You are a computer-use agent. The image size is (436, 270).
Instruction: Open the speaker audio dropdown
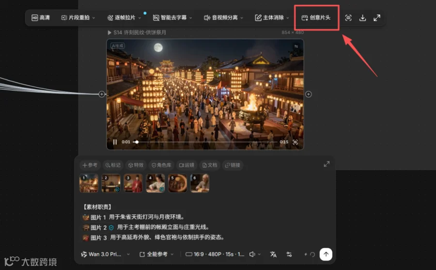[x=255, y=254]
